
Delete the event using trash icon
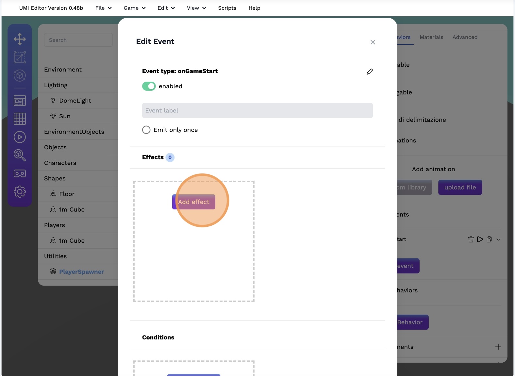coord(471,239)
